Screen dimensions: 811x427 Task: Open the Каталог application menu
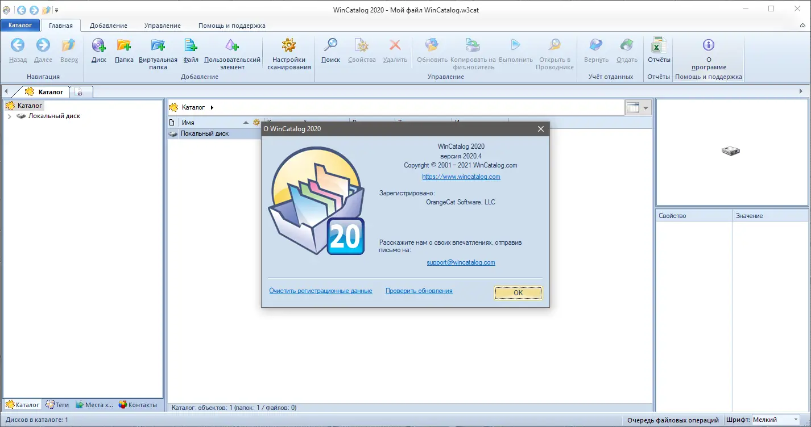pos(20,25)
